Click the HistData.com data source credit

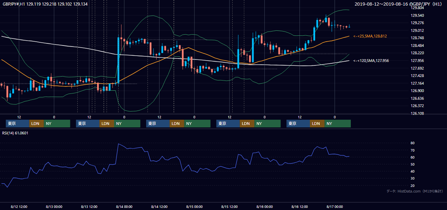pos(415,191)
